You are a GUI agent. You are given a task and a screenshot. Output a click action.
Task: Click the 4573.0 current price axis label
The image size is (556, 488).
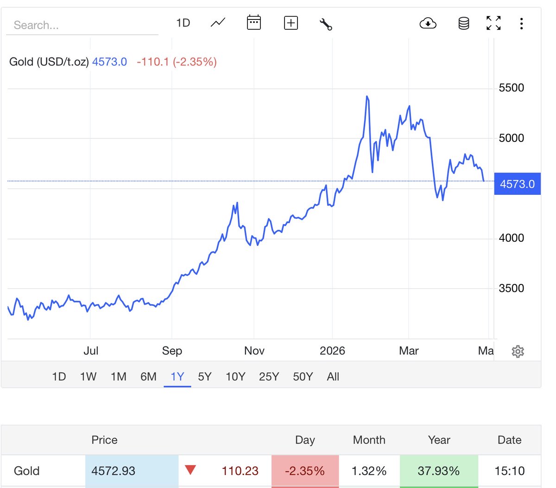point(517,184)
